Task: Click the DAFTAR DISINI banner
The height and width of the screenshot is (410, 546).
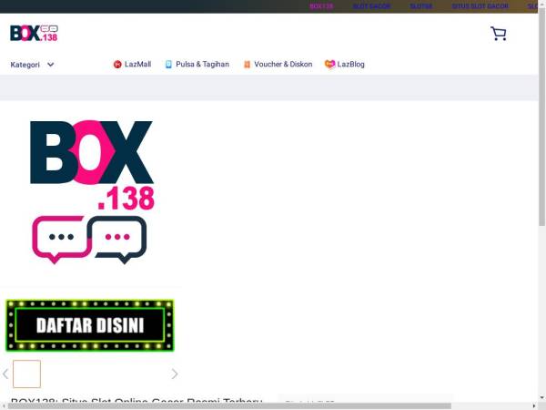Action: [90, 325]
